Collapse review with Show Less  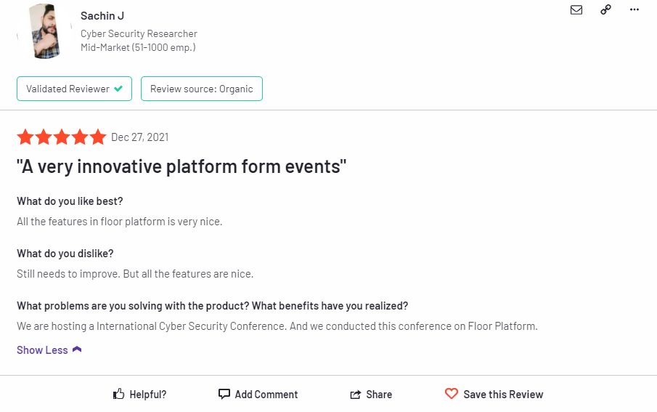tap(49, 350)
